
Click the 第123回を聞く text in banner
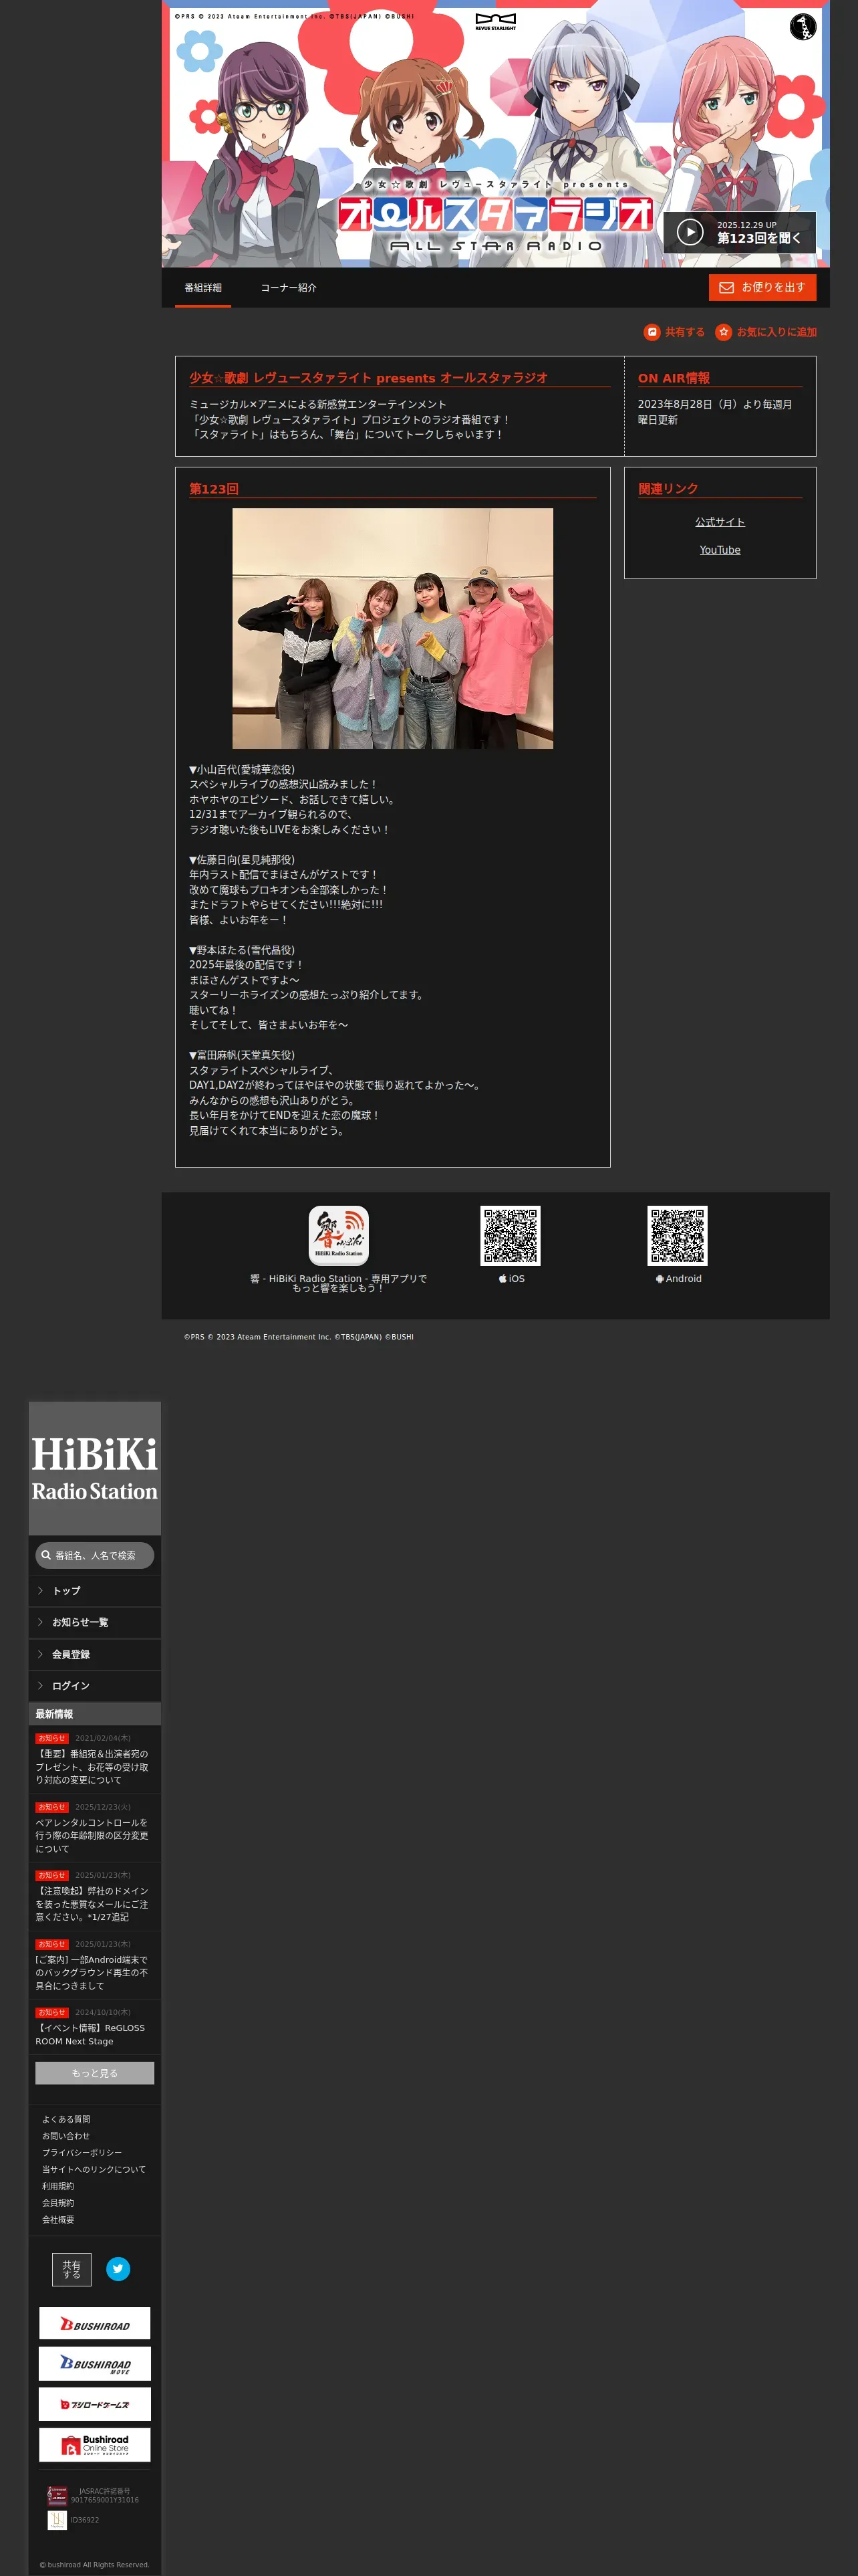(759, 238)
